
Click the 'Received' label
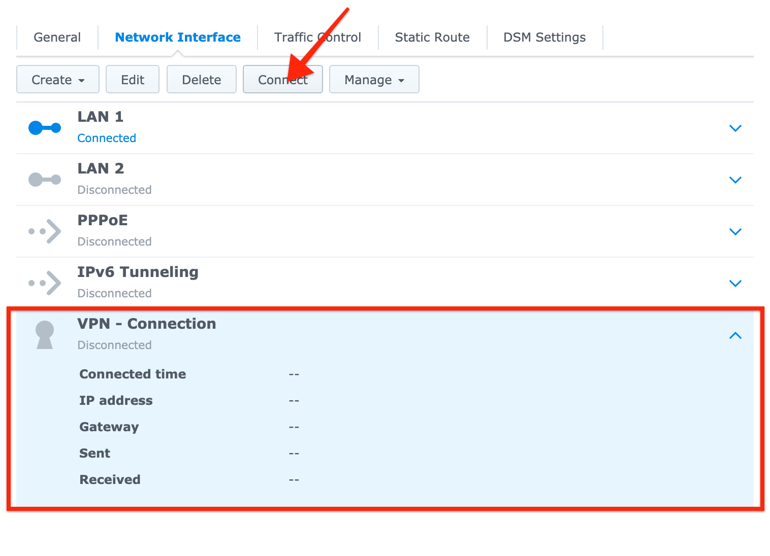pyautogui.click(x=110, y=479)
